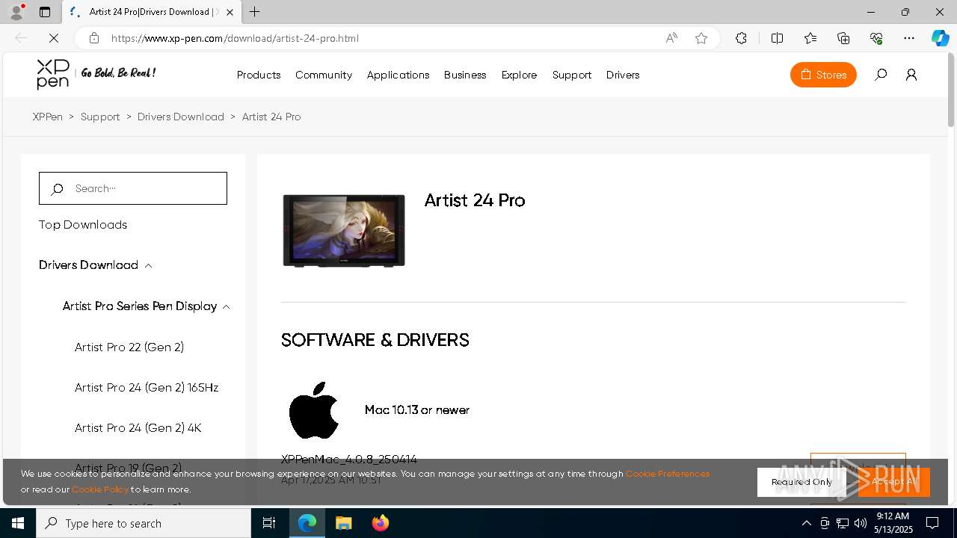Go to XPPen breadcrumb link

(x=48, y=117)
